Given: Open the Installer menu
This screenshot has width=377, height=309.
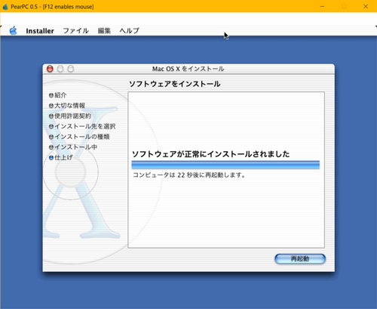Looking at the screenshot, I should [40, 31].
